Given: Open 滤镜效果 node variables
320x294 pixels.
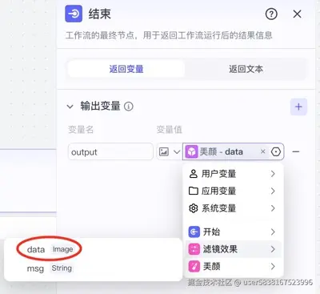Looking at the screenshot, I should (x=233, y=249).
